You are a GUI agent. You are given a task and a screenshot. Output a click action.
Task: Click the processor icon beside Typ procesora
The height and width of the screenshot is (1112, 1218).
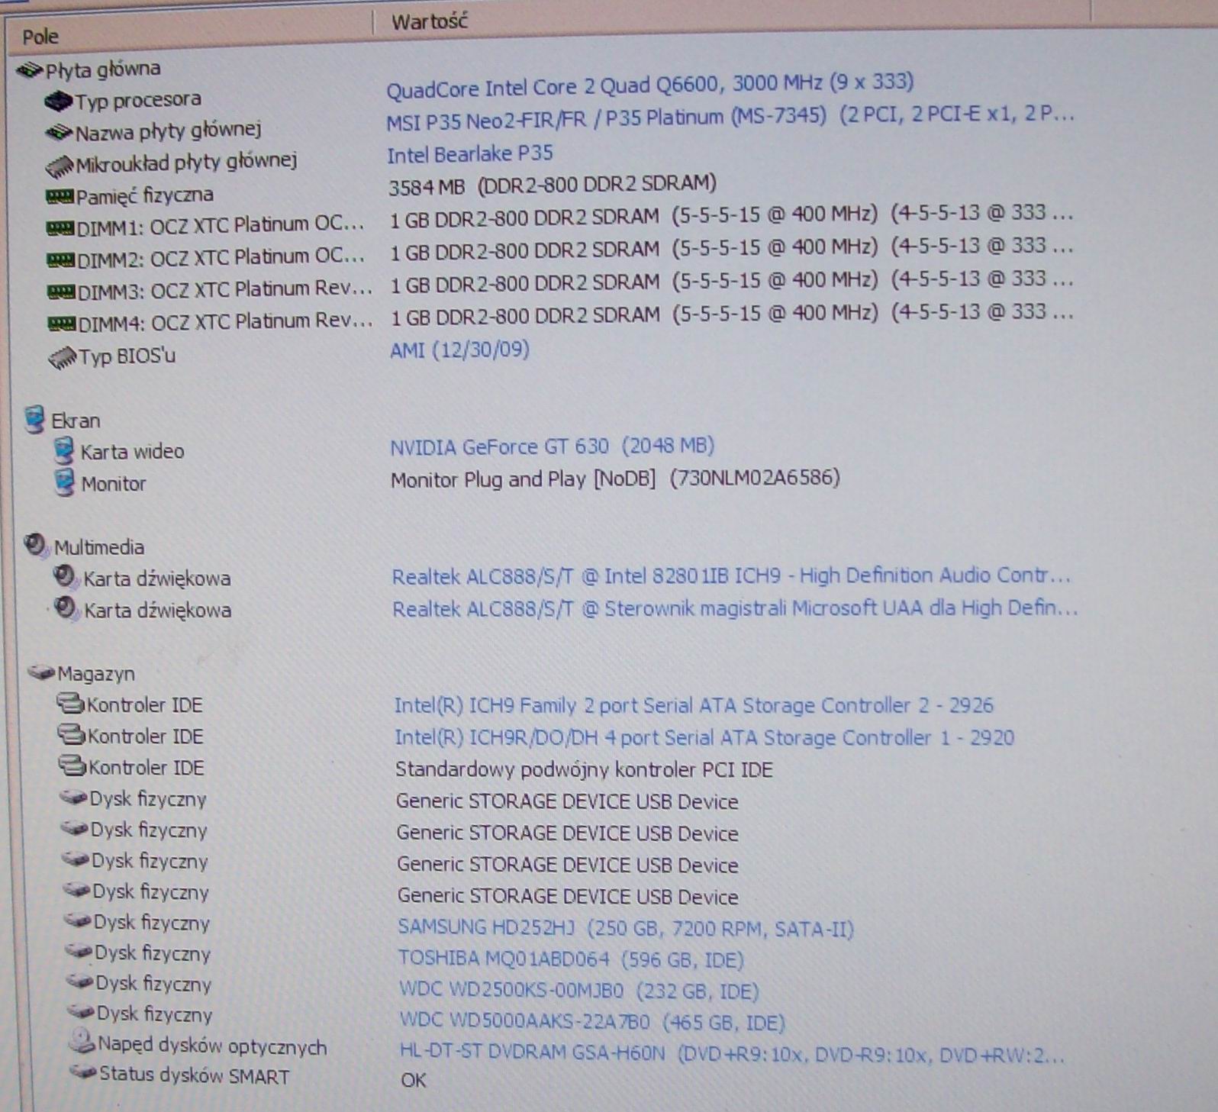tap(58, 101)
